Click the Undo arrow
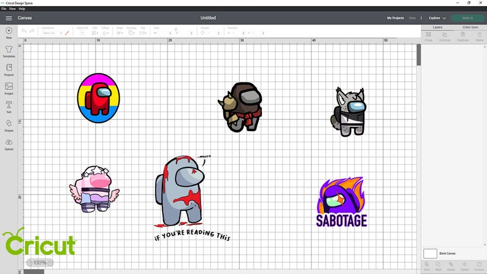The width and height of the screenshot is (487, 274). [x=23, y=31]
